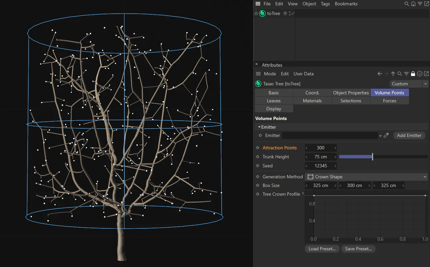The image size is (430, 267).
Task: Click the lock icon in Attributes panel
Action: click(413, 74)
